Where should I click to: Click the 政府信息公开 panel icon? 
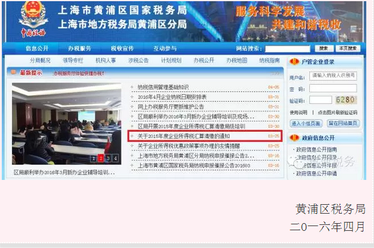click(294, 138)
